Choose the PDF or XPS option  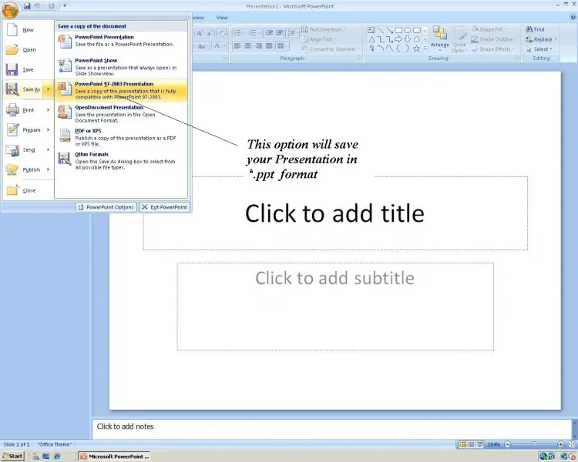121,137
